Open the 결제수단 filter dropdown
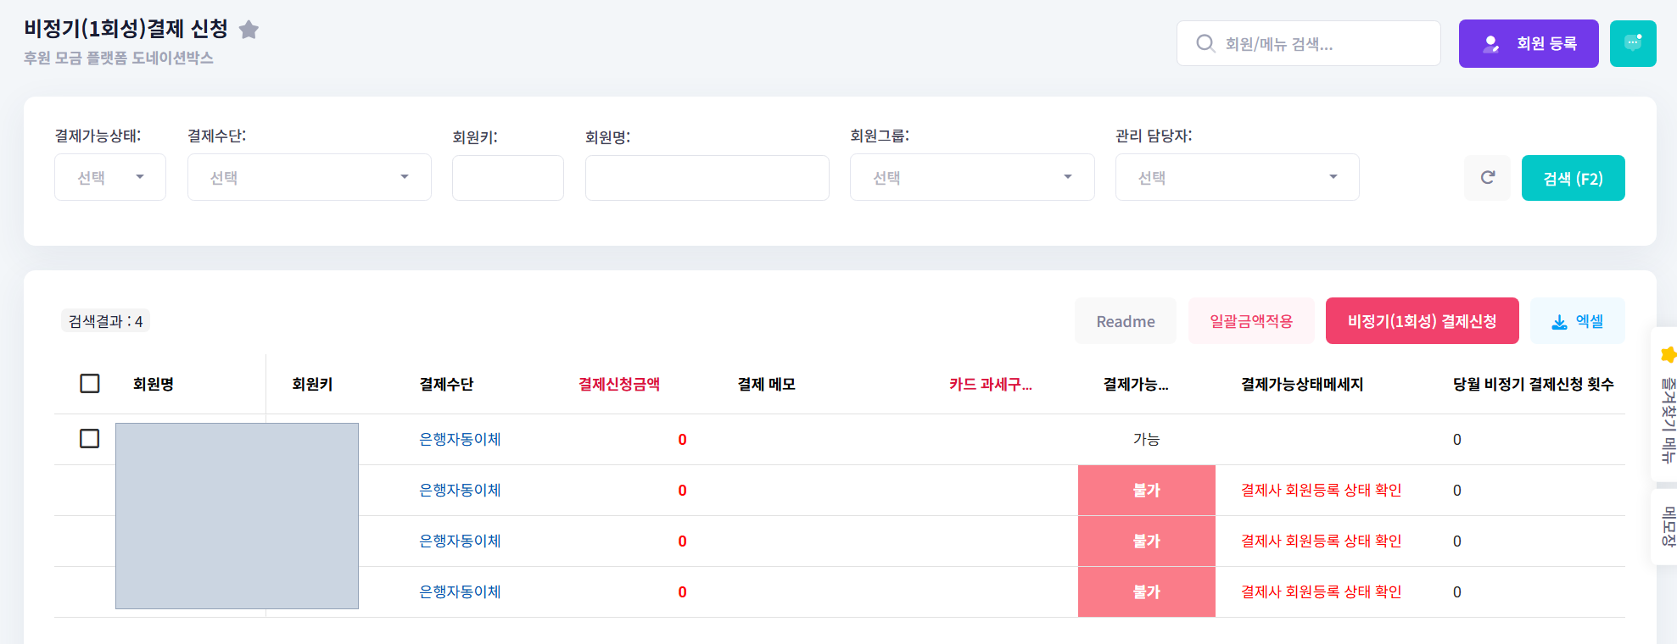Image resolution: width=1677 pixels, height=644 pixels. (310, 177)
